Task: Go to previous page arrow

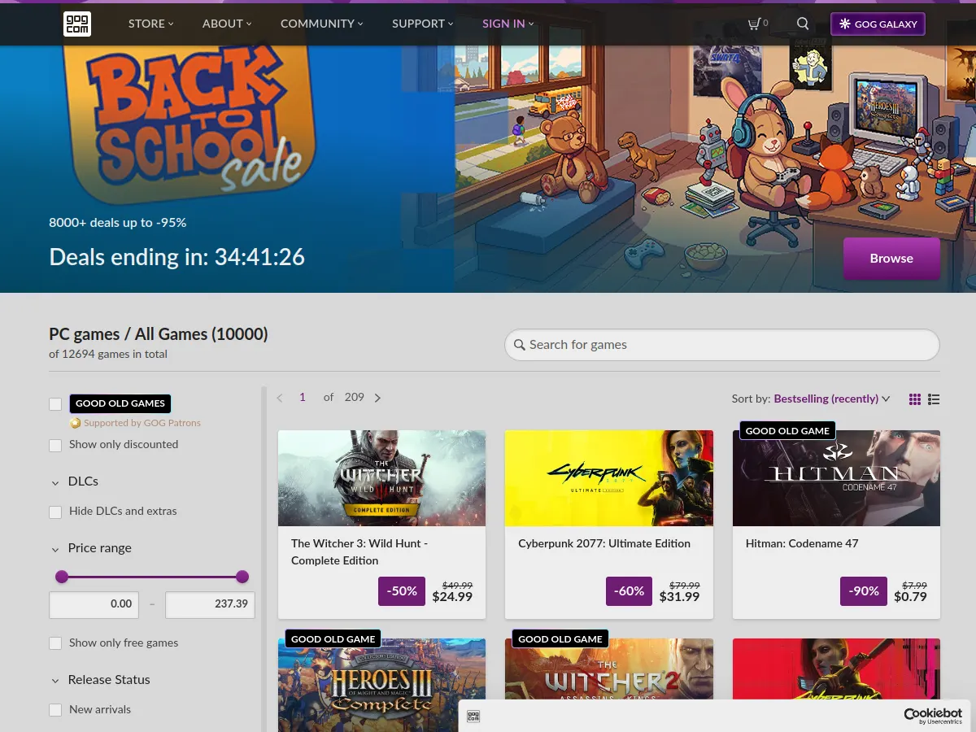Action: pyautogui.click(x=280, y=398)
